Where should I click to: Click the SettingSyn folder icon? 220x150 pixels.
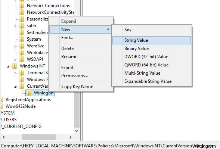tap(22, 32)
